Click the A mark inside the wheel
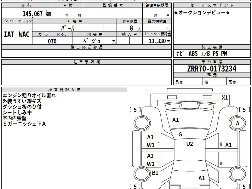 coord(238,123)
